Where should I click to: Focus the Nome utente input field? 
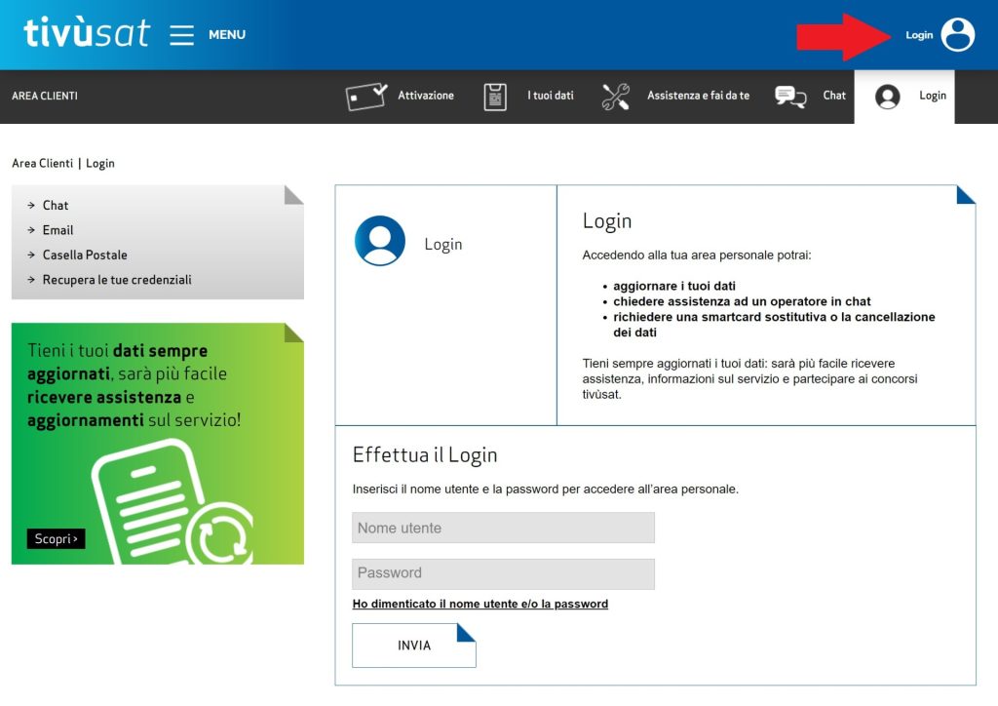pyautogui.click(x=503, y=529)
